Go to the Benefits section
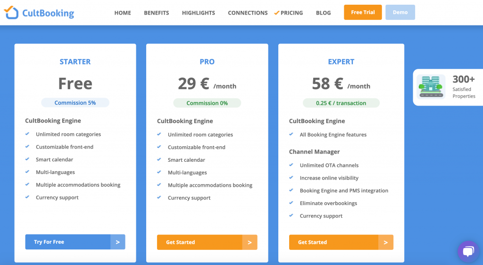Image resolution: width=483 pixels, height=265 pixels. (157, 13)
